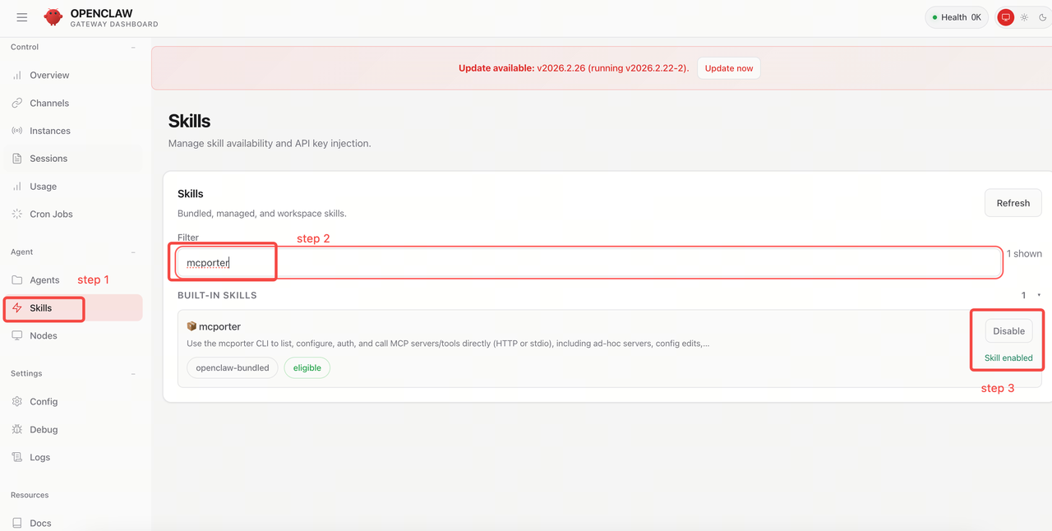Image resolution: width=1052 pixels, height=531 pixels.
Task: Click the hamburger menu icon
Action: tap(22, 17)
